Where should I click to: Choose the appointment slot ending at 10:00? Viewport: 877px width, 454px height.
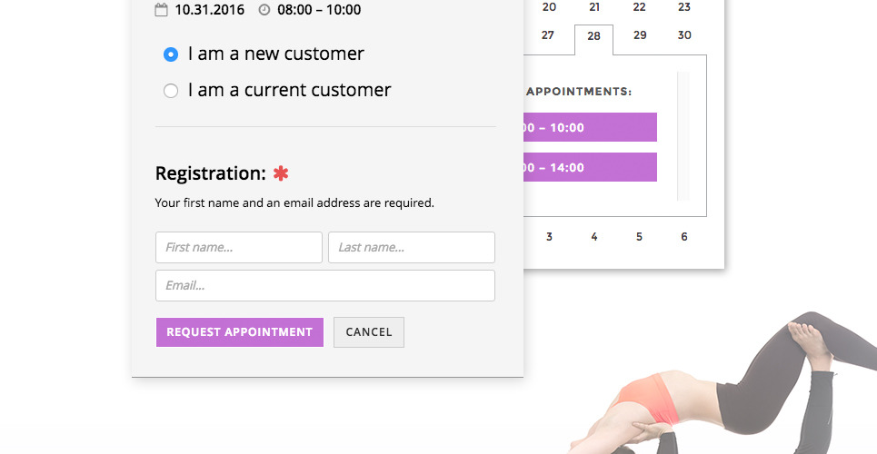[590, 127]
